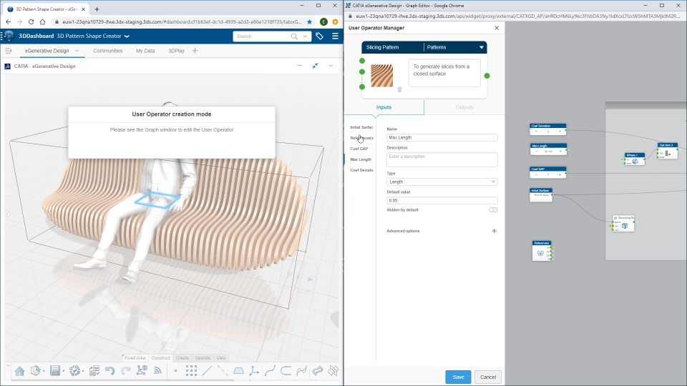
Task: Open the xGenerative Design tab chevron
Action: [x=77, y=51]
